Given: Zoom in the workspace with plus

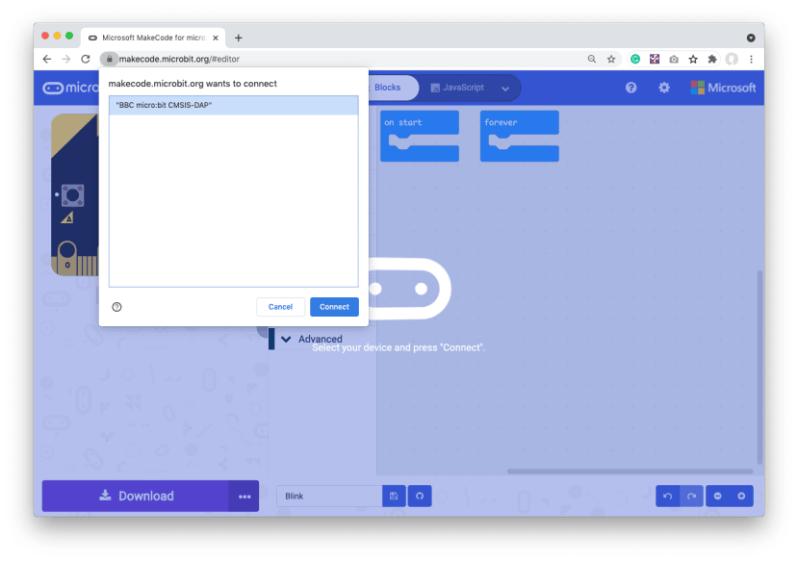Looking at the screenshot, I should pos(741,496).
